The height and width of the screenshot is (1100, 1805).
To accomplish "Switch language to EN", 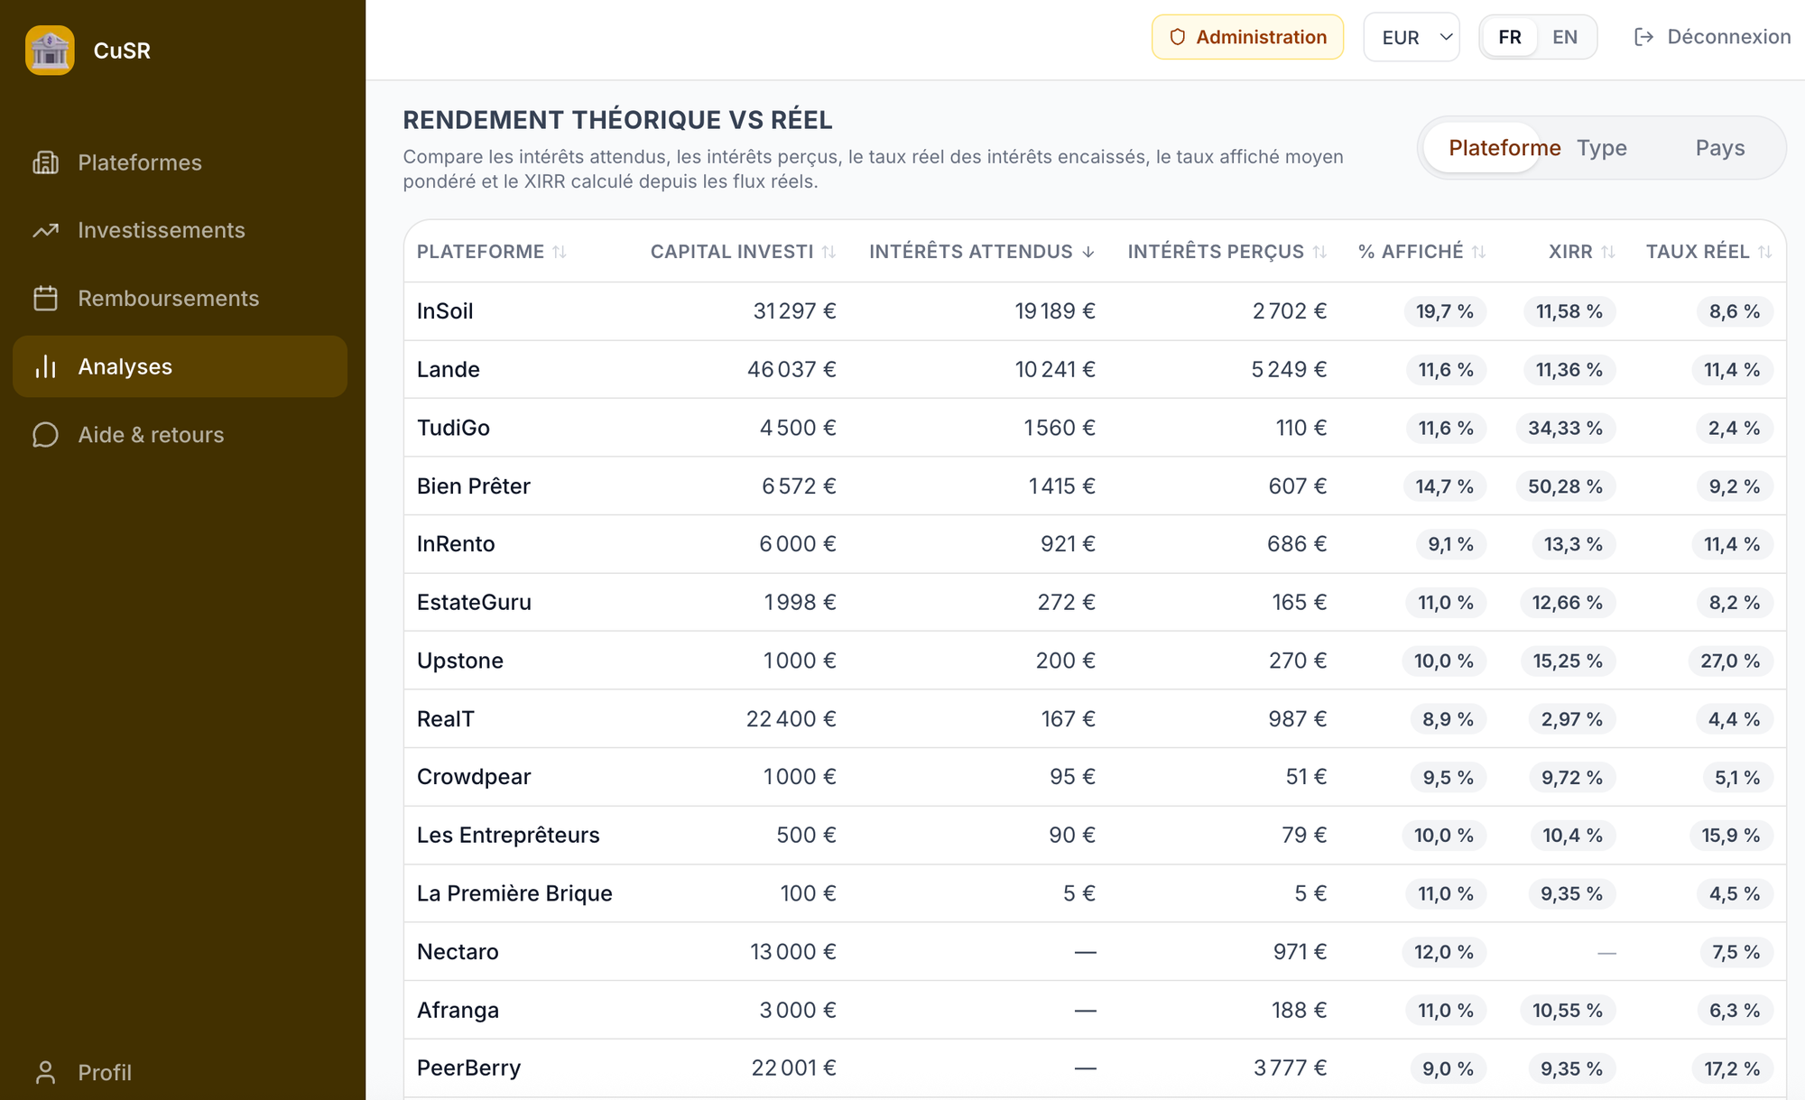I will point(1565,37).
